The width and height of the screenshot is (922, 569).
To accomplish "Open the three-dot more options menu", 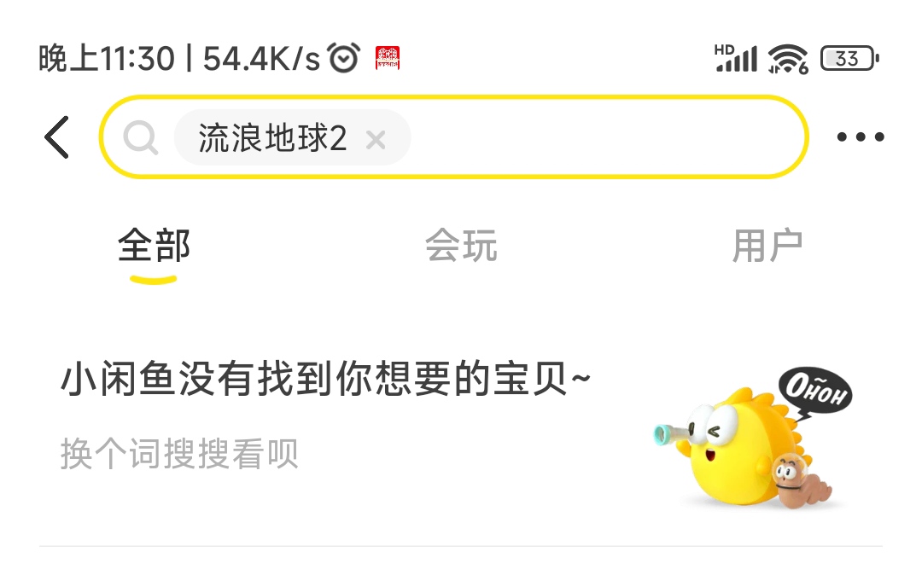I will pyautogui.click(x=861, y=137).
